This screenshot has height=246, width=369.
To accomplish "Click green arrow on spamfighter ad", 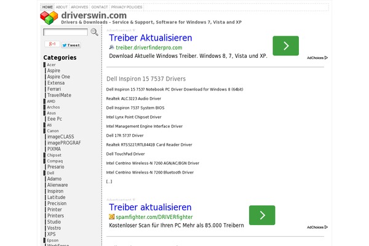I will 262,215.
